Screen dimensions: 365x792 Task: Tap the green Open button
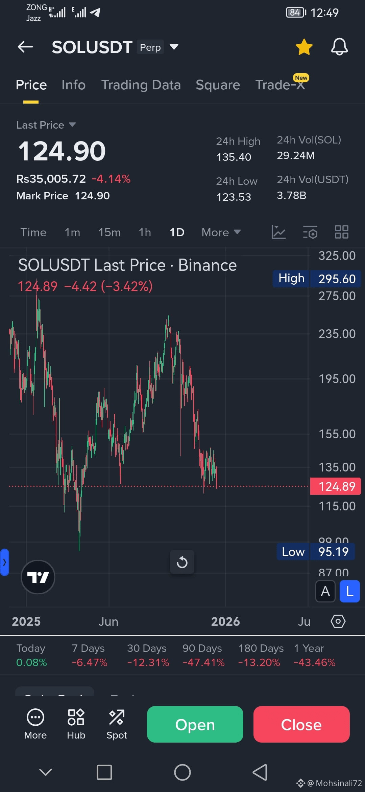point(195,724)
